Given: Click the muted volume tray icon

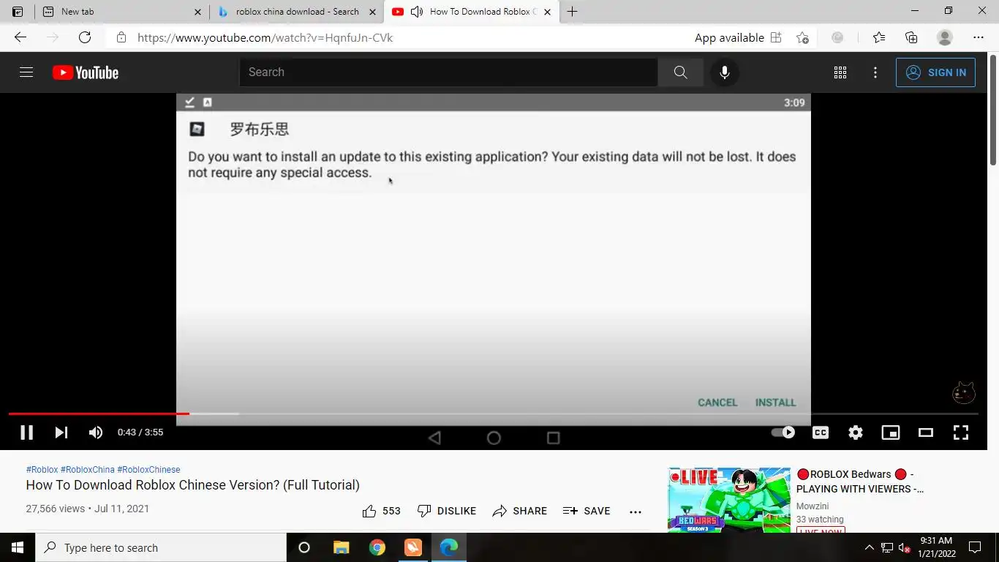Looking at the screenshot, I should (x=904, y=547).
